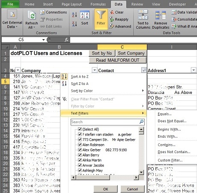Click the Read MAILFORM.OUT button
The image size is (197, 193).
[118, 60]
